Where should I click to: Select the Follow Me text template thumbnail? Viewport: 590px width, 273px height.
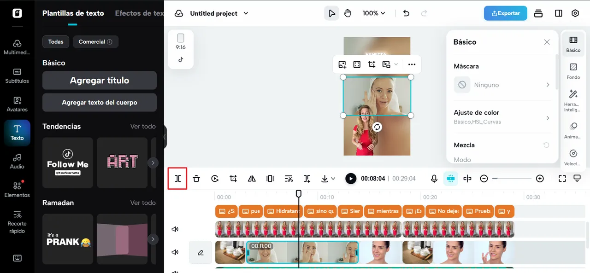(68, 163)
